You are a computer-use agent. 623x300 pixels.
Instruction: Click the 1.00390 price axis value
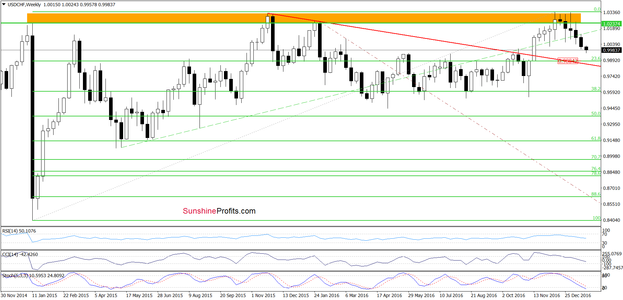[612, 44]
